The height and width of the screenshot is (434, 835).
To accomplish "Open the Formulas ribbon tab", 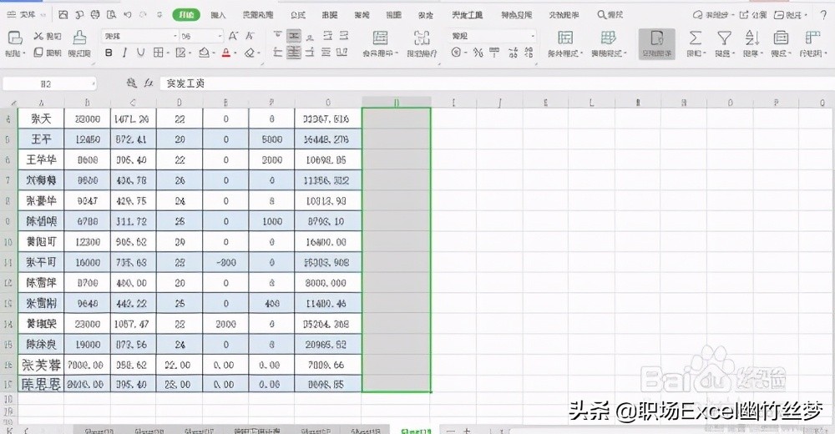I will coord(298,15).
